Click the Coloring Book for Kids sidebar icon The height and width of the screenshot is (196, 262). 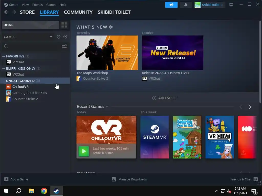click(9, 93)
